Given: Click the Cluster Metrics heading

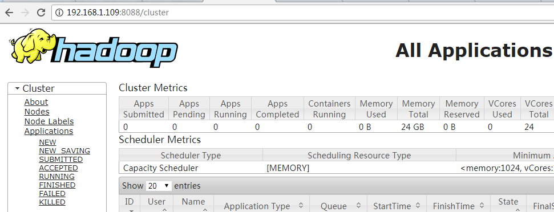Looking at the screenshot, I should click(x=153, y=88).
